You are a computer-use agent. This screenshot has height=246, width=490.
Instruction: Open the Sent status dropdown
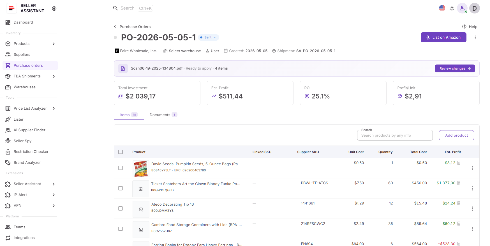point(209,37)
